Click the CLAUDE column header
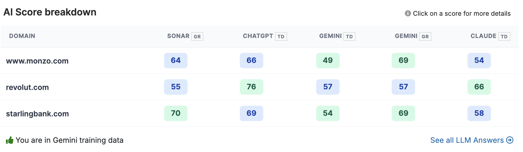Viewport: 523px width, 152px height. (x=483, y=36)
